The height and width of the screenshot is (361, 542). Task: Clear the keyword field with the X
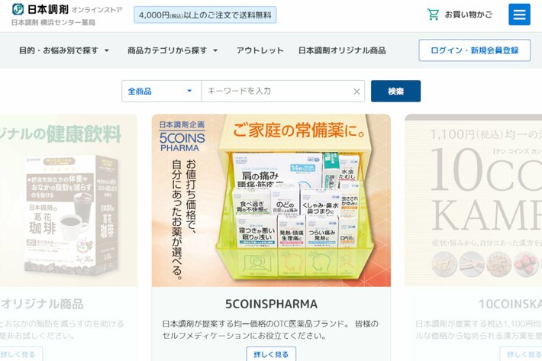(x=356, y=92)
